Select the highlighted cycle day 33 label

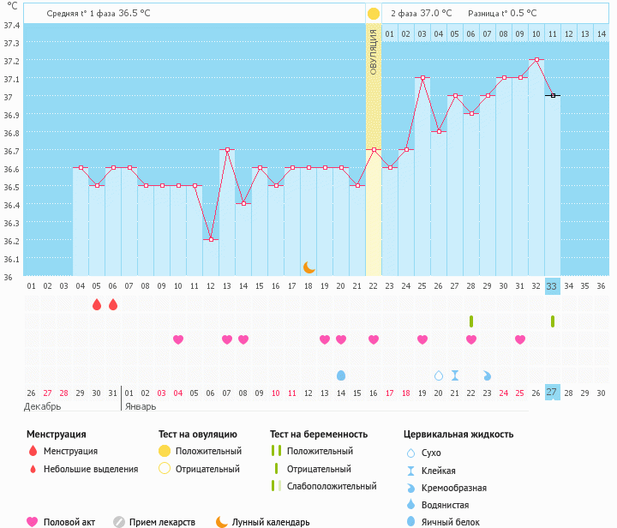click(x=552, y=285)
